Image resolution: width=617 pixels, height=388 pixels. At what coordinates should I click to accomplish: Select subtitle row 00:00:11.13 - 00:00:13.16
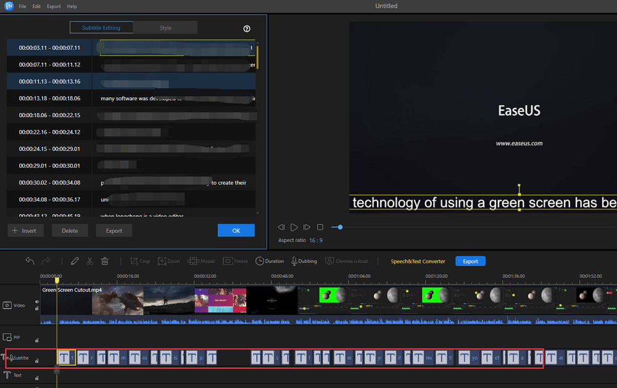click(131, 81)
